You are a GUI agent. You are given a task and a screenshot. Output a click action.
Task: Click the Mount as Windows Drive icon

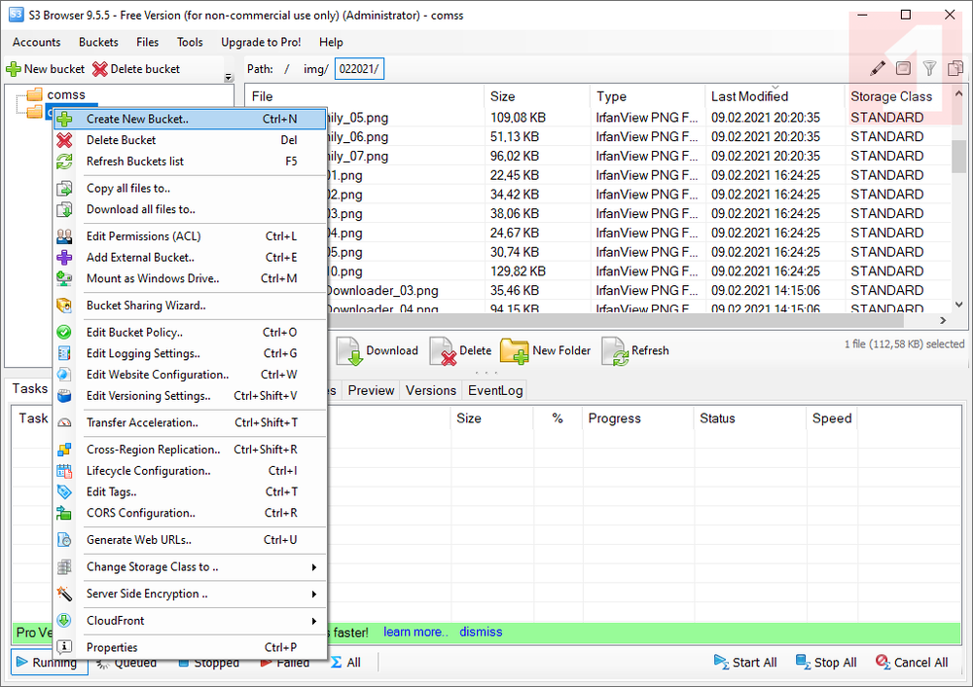[x=64, y=278]
